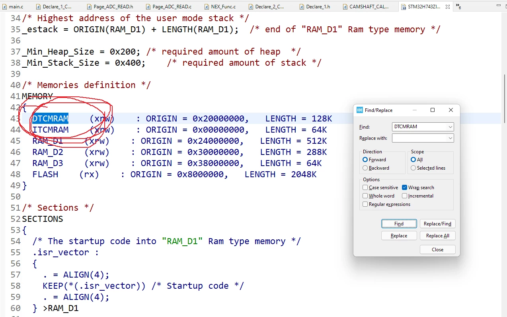
Task: Click the Replace All button
Action: (438, 236)
